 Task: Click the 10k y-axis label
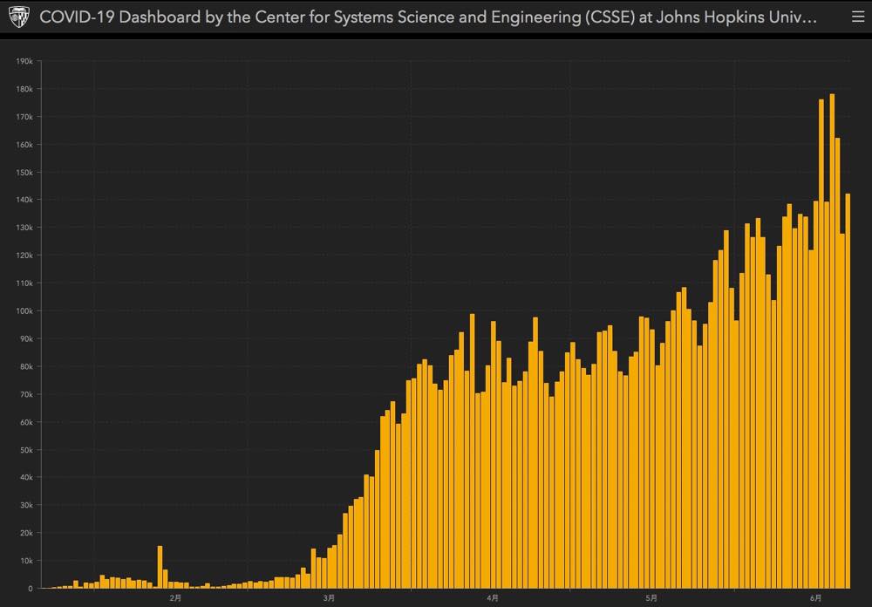click(x=26, y=561)
